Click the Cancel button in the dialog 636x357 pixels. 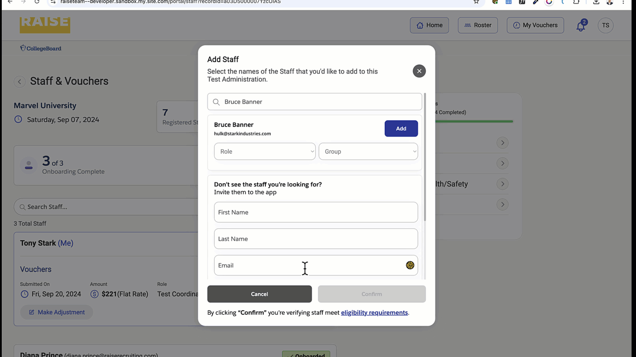(259, 294)
